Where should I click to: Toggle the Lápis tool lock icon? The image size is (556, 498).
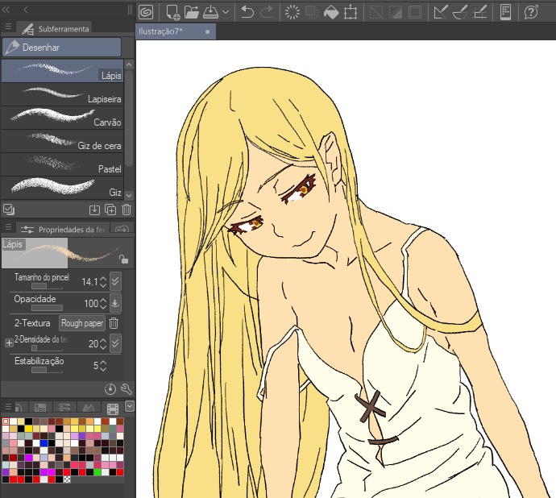coord(123,259)
